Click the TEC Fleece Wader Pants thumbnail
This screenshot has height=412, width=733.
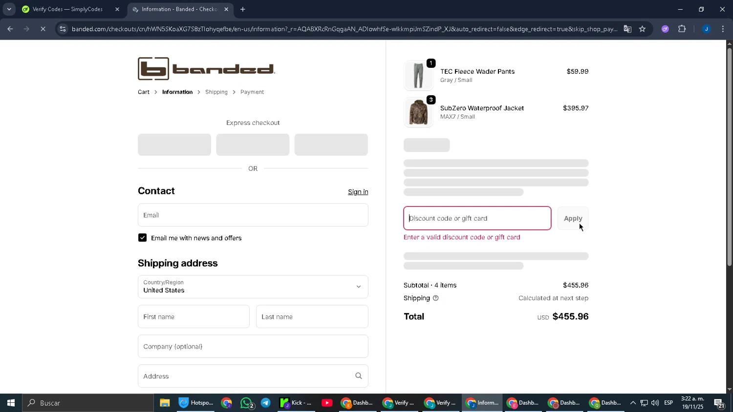[418, 75]
